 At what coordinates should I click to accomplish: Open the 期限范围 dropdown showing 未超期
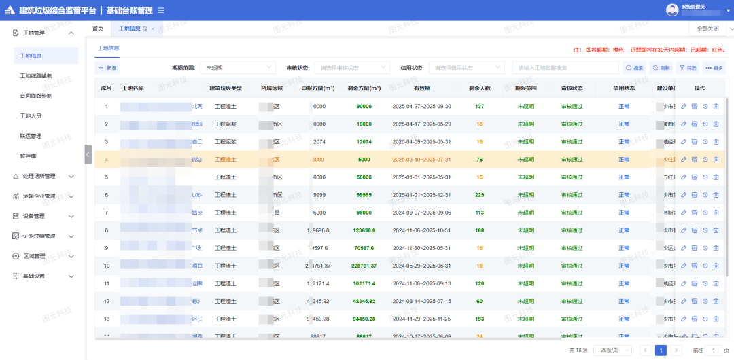tap(237, 68)
